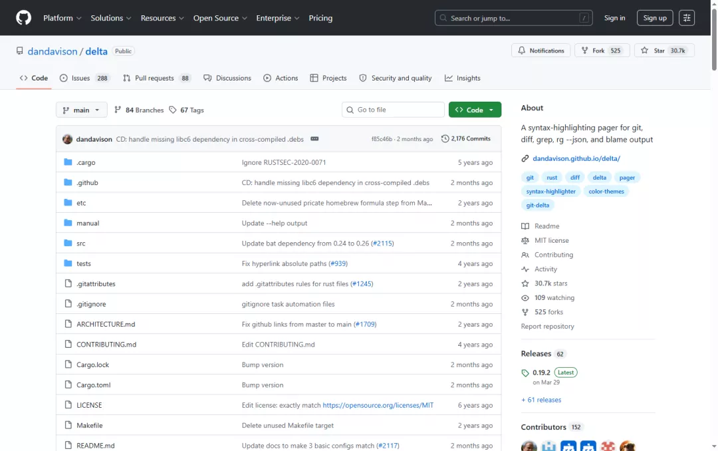The width and height of the screenshot is (718, 451).
Task: Open the opensource.org MIT license URL
Action: pos(378,405)
